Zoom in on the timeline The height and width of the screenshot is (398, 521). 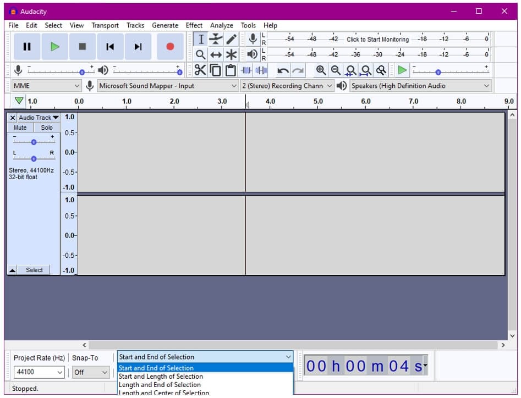point(321,70)
